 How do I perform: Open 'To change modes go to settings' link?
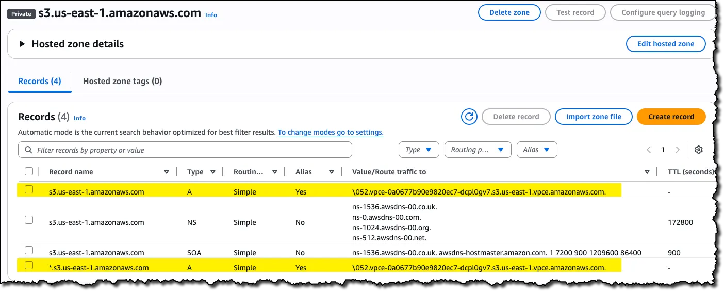click(x=331, y=132)
